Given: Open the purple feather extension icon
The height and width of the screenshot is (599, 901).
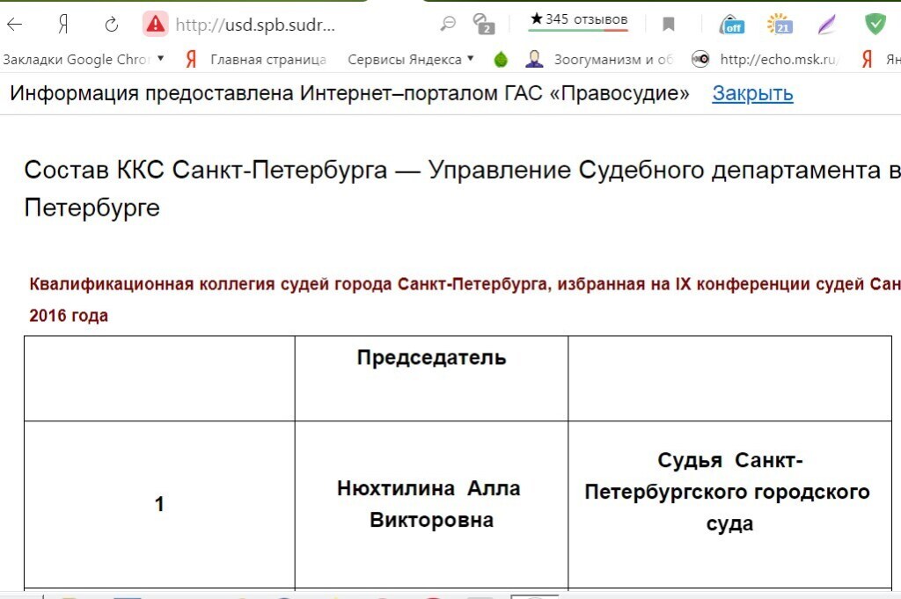Looking at the screenshot, I should [x=826, y=25].
